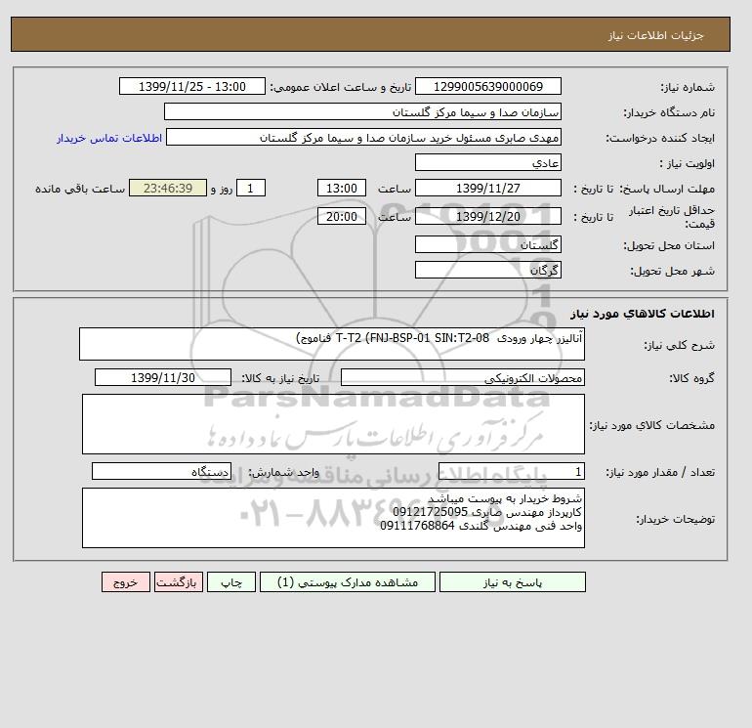Click the پاسخ به نیاز button
This screenshot has width=752, height=728.
click(x=512, y=582)
